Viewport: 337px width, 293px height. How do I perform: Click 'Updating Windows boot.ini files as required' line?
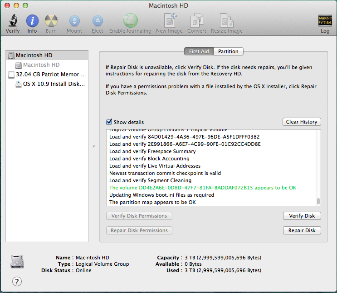[x=161, y=195]
